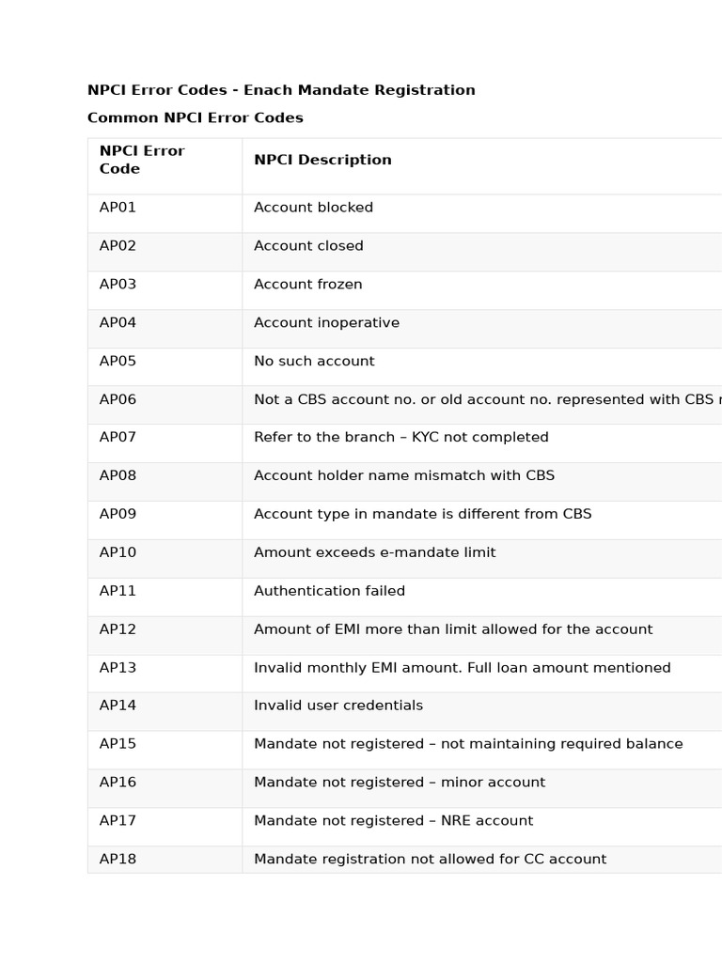The image size is (722, 962).
Task: Click the AP13 error code cell
Action: click(x=118, y=668)
